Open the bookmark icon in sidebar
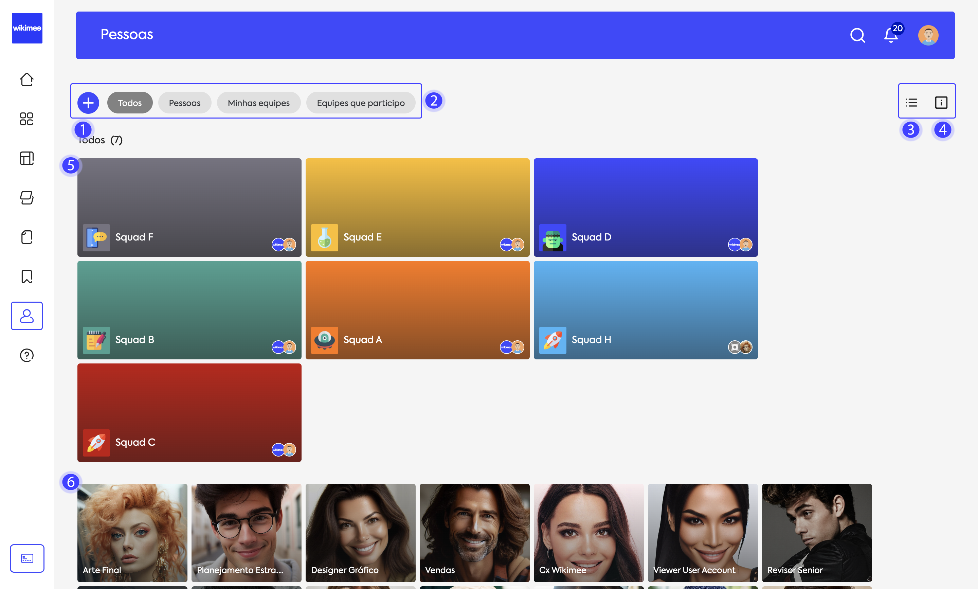This screenshot has width=978, height=589. pos(26,276)
